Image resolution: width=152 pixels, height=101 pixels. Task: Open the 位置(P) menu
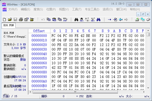pyautogui.click(x=51, y=9)
